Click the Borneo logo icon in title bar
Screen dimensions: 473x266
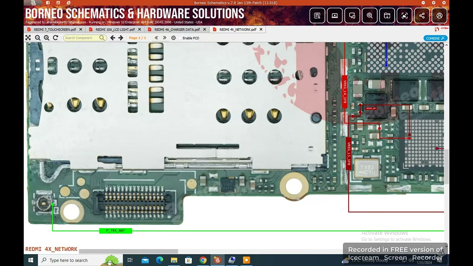click(x=33, y=3)
